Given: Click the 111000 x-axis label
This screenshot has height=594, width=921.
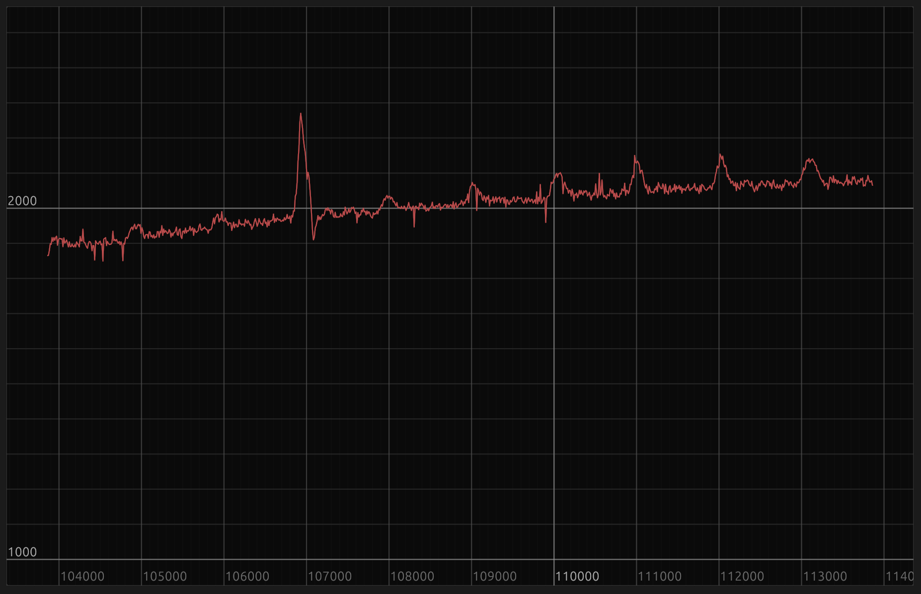Looking at the screenshot, I should click(x=660, y=577).
